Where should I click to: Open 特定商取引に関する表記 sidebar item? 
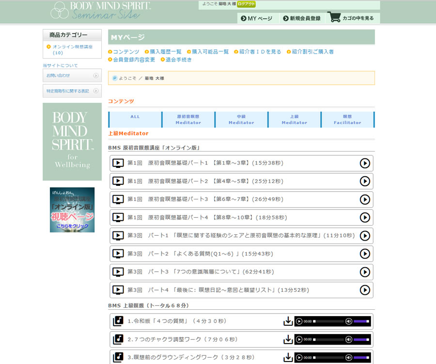[x=72, y=91]
